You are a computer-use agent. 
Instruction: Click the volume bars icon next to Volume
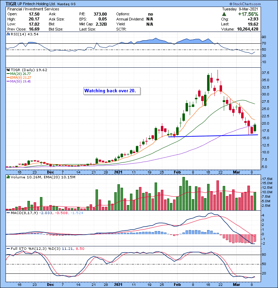coord(8,177)
